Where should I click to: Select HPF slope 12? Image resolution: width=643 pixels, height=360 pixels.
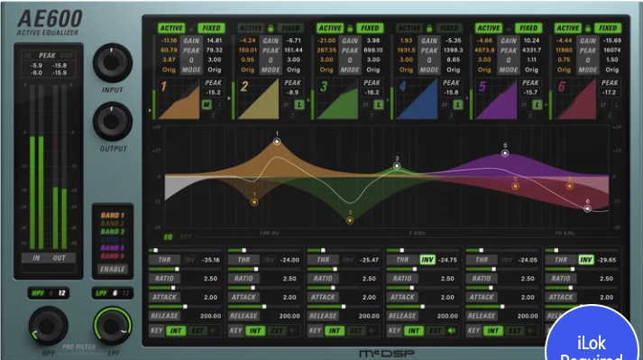(x=61, y=293)
